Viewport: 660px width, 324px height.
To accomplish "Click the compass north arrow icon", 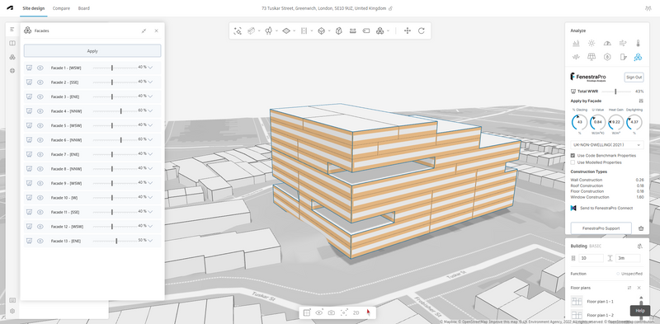I will coord(368,312).
